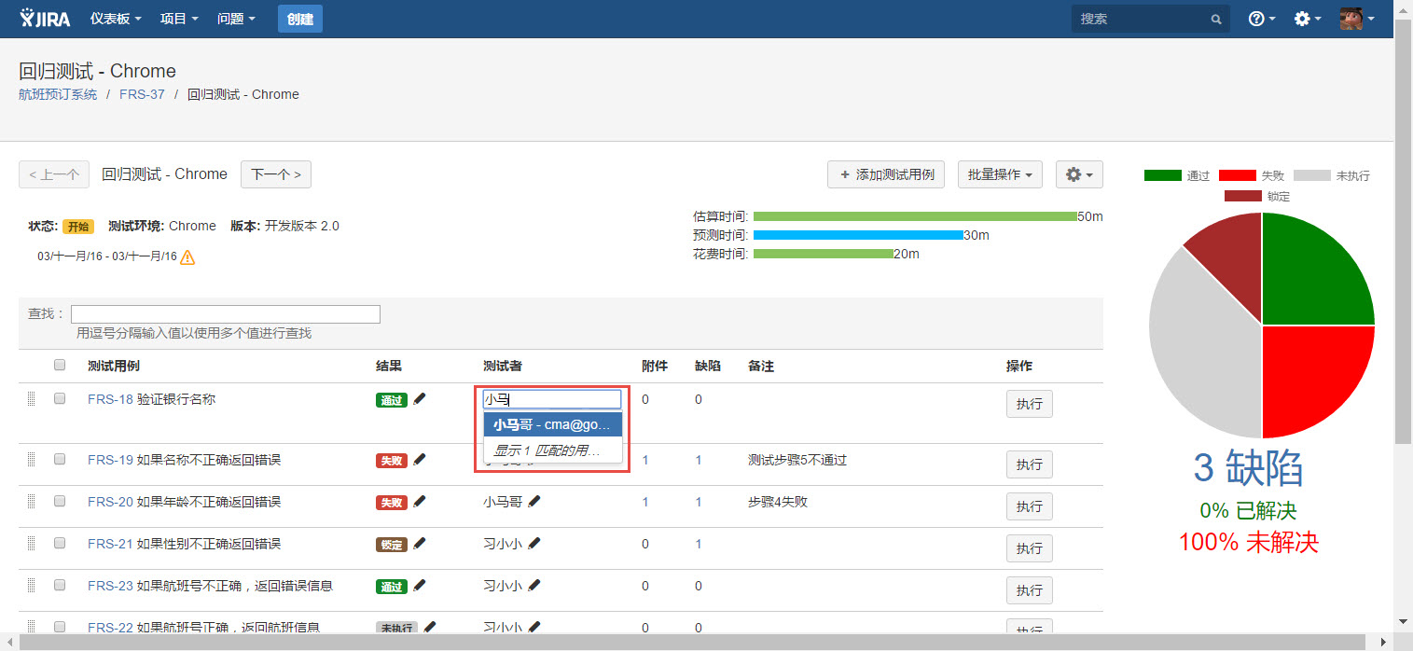Grab drag handle of FRS-23 row

click(x=31, y=586)
